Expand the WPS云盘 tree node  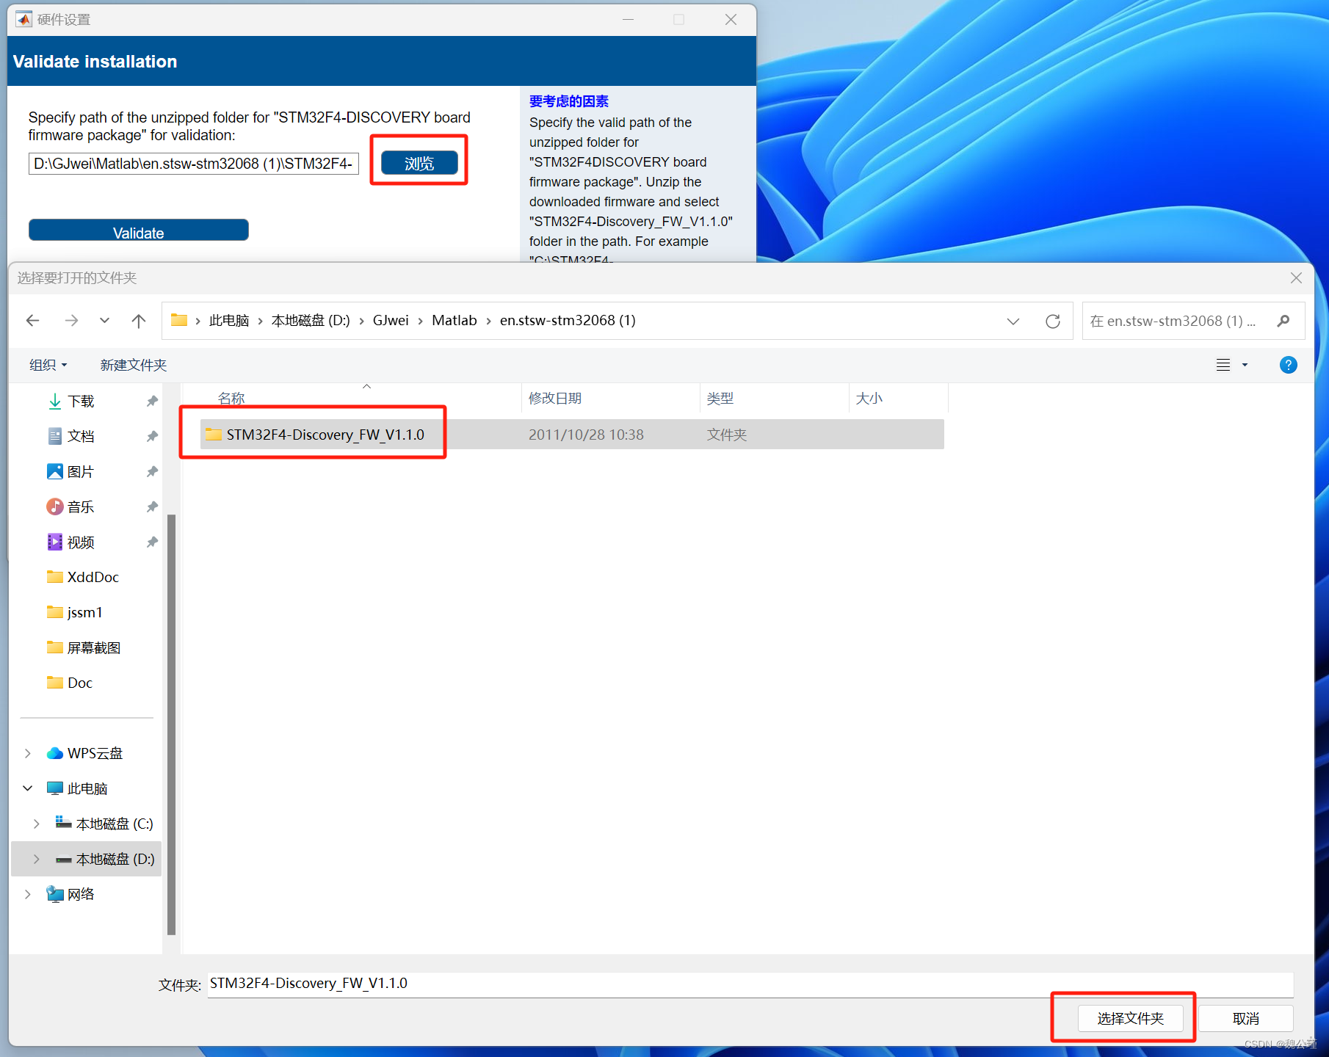(x=28, y=753)
